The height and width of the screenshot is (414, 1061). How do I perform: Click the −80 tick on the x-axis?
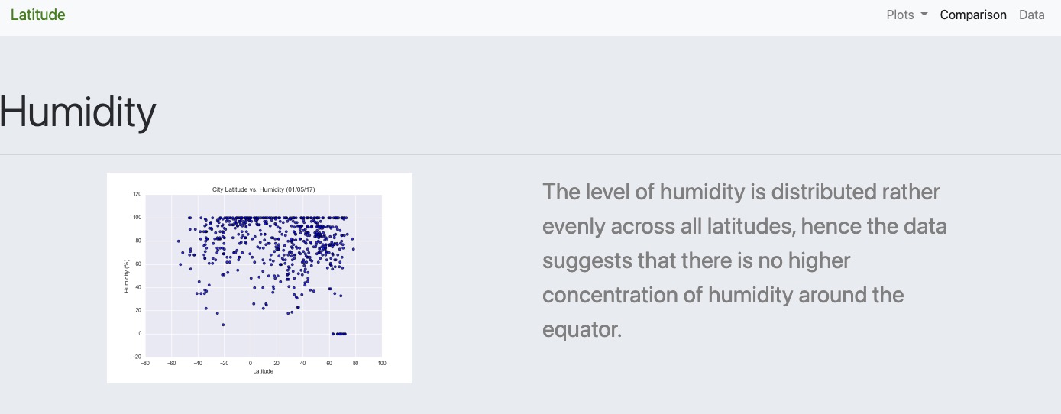[x=145, y=363]
